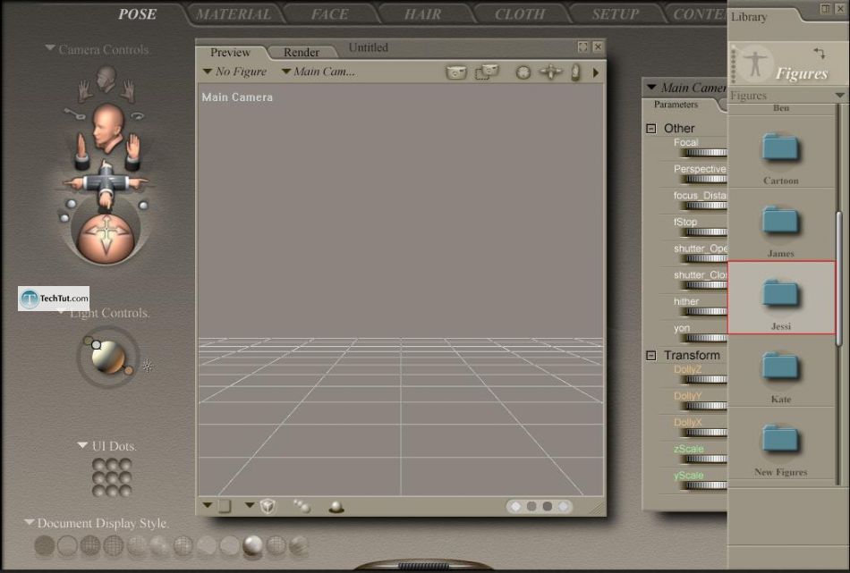850x573 pixels.
Task: Click the Perspective parameter dial
Action: (x=705, y=180)
